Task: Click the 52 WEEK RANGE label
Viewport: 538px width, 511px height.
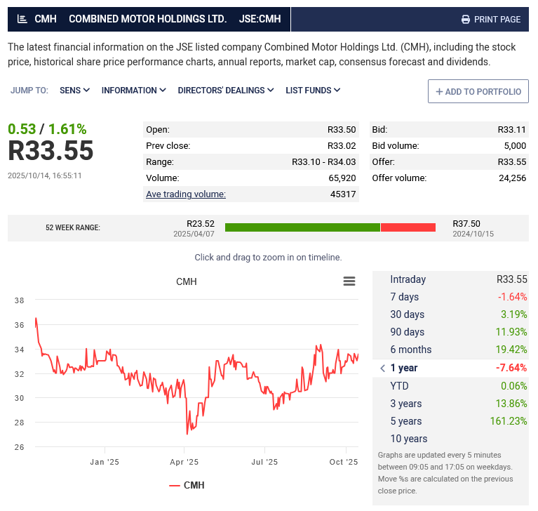Action: point(73,227)
